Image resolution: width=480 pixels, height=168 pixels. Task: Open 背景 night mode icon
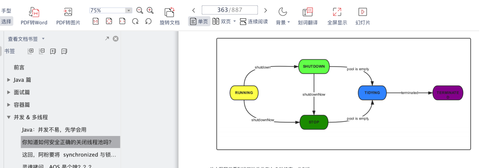[x=282, y=12]
